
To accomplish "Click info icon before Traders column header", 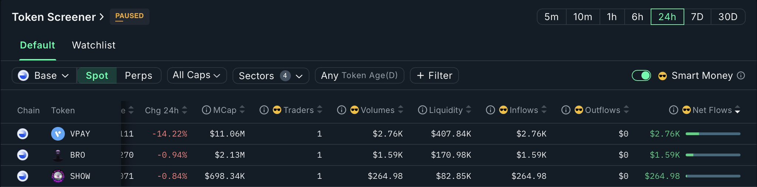I will pyautogui.click(x=264, y=110).
